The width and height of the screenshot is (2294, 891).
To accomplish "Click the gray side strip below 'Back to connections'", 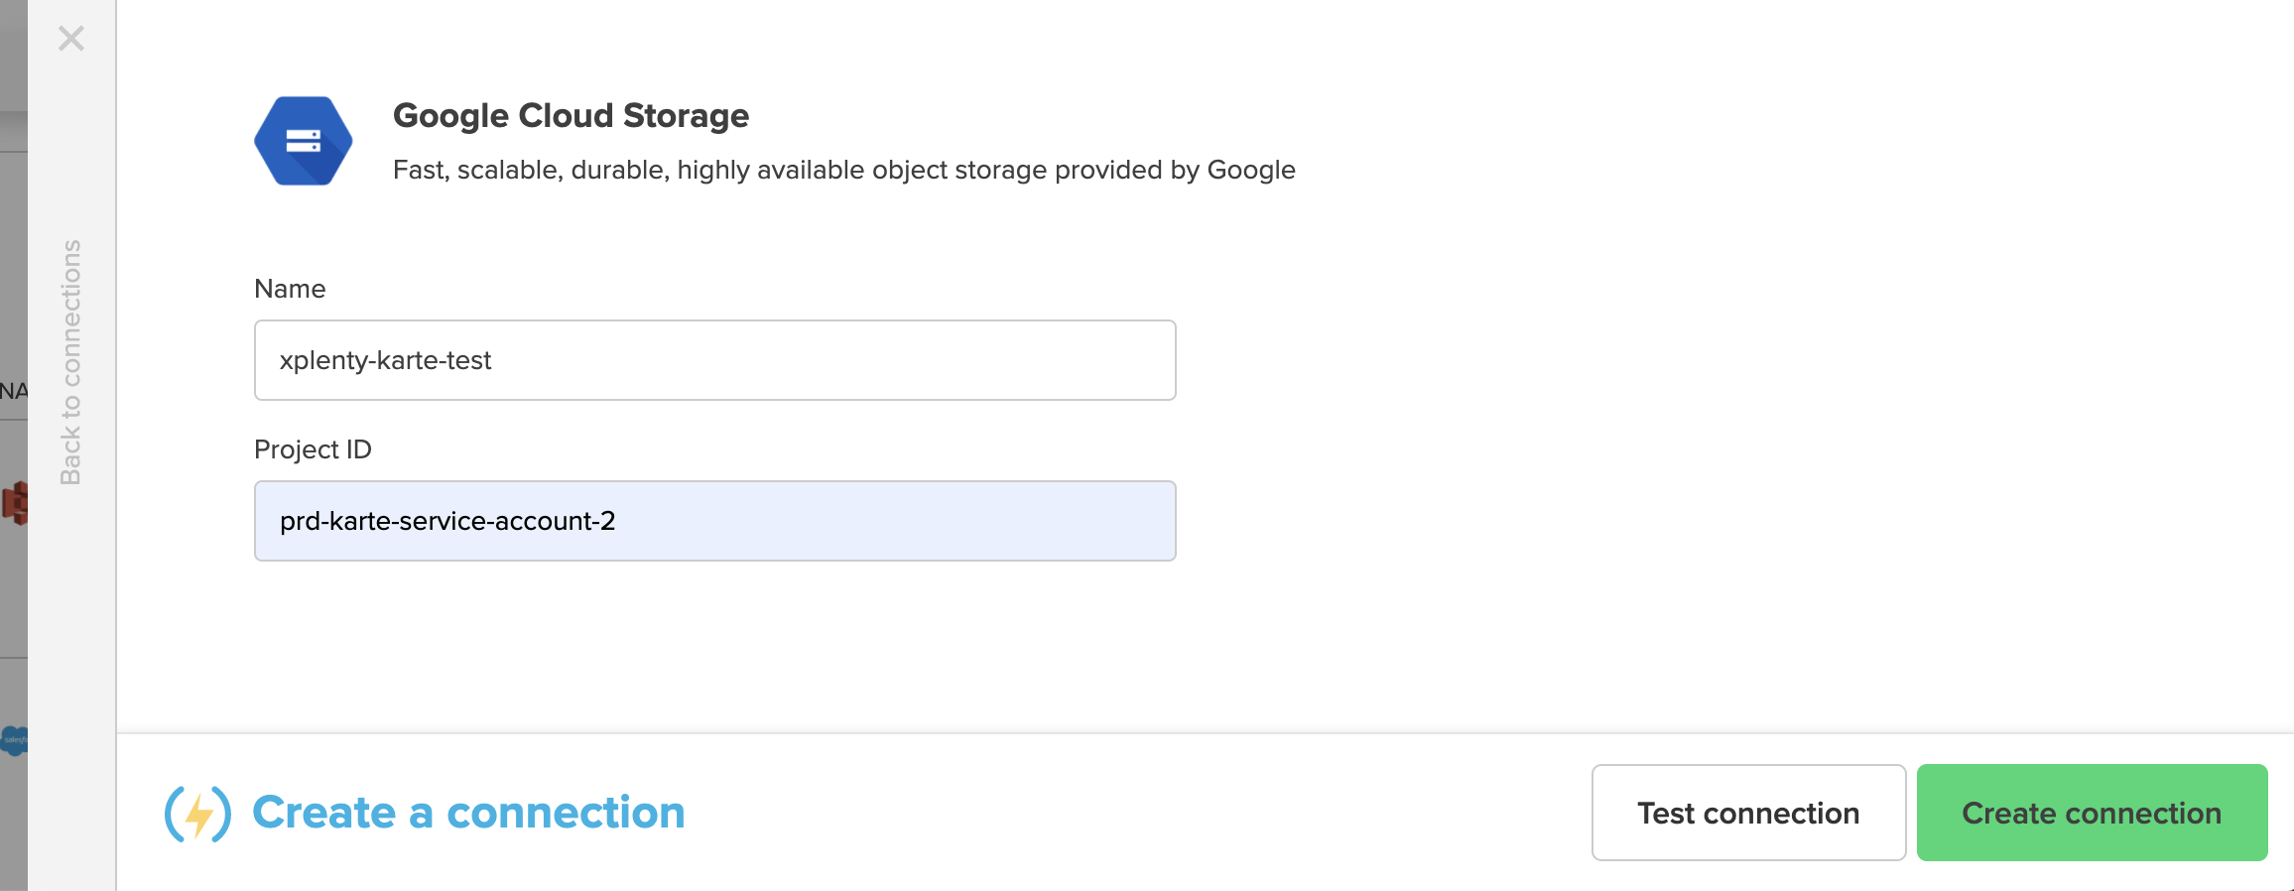I will click(x=71, y=645).
